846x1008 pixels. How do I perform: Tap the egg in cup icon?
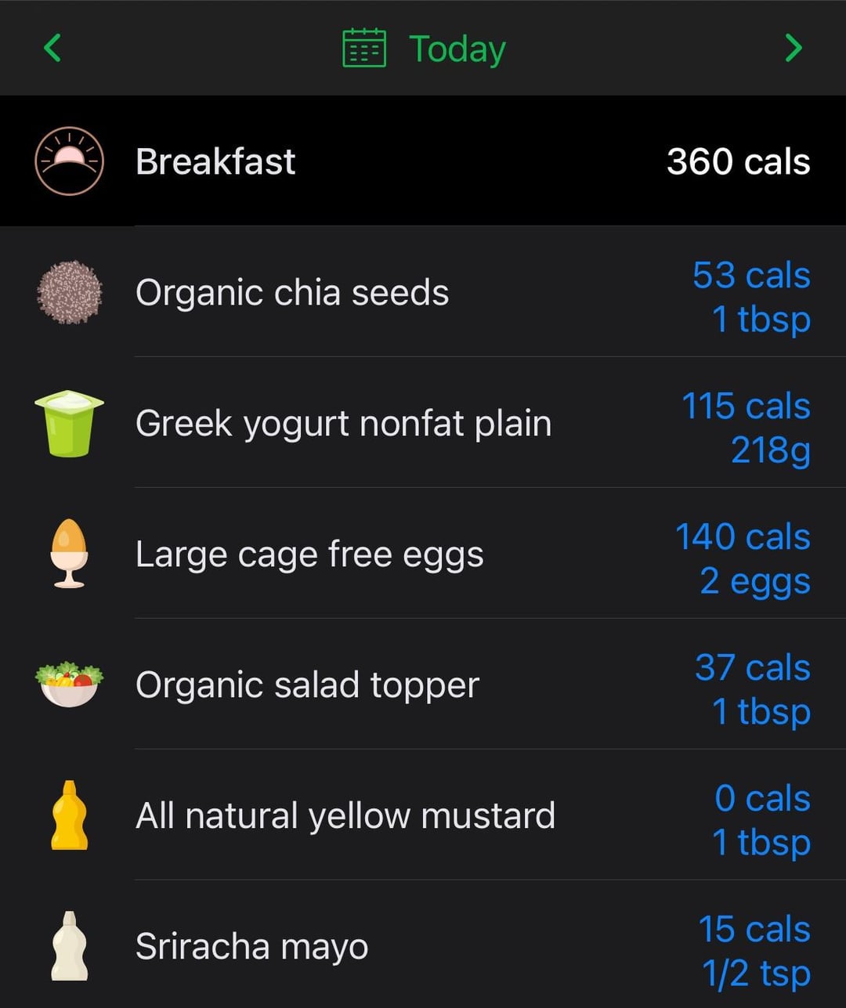click(70, 553)
